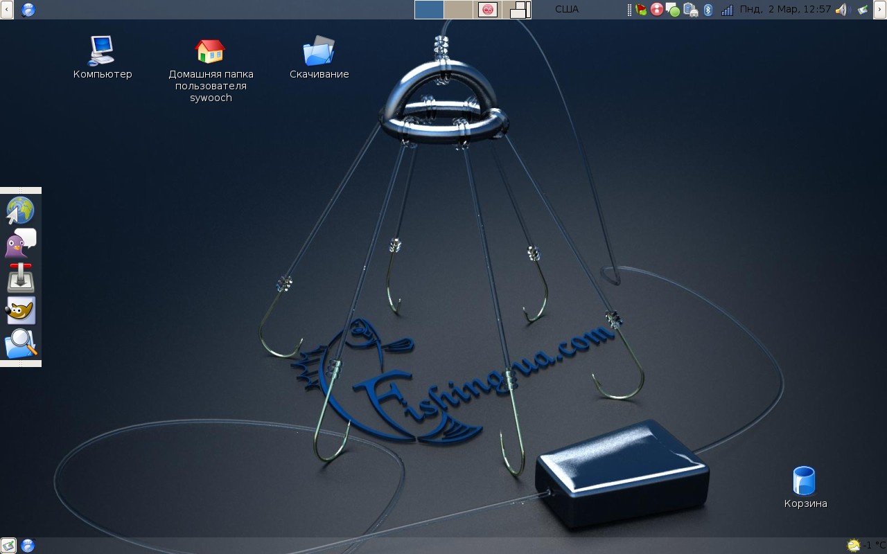The image size is (887, 554).
Task: Open the sywooch home folder icon
Action: point(210,51)
